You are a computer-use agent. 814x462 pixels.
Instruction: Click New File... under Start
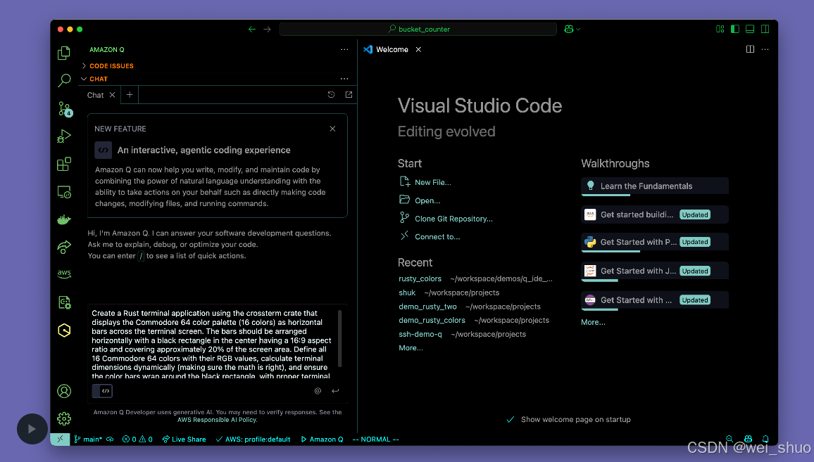[425, 182]
